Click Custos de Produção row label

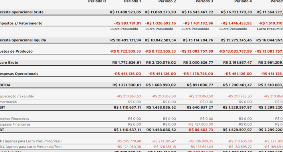tap(16, 51)
